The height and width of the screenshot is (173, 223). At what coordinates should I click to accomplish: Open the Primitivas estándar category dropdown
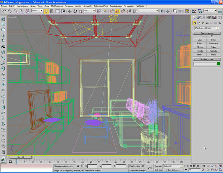click(x=207, y=28)
